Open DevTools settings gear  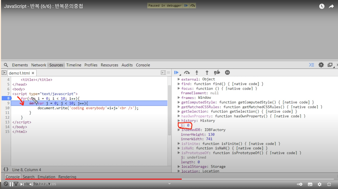coord(321,65)
